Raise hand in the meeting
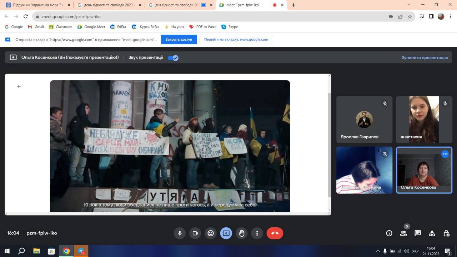The image size is (457, 257). [242, 233]
